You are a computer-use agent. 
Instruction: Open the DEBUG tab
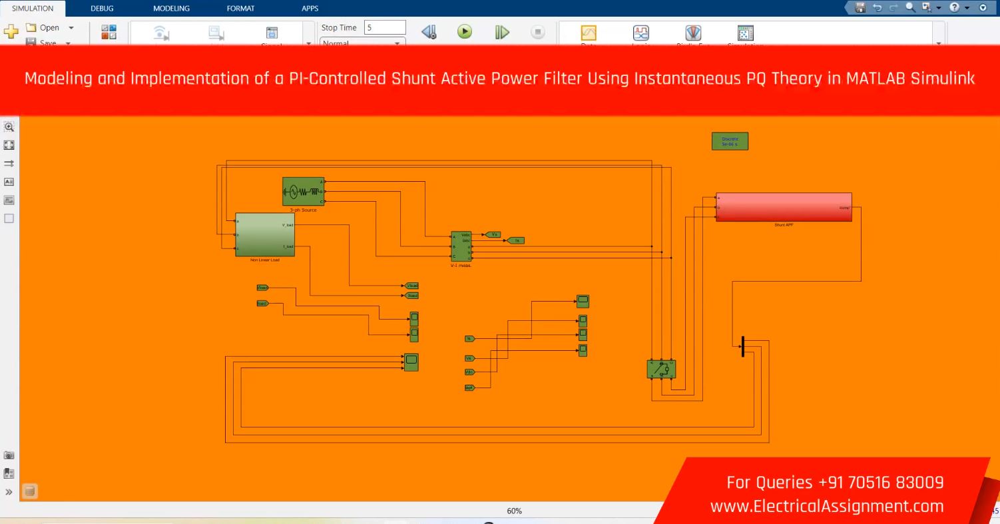click(102, 9)
